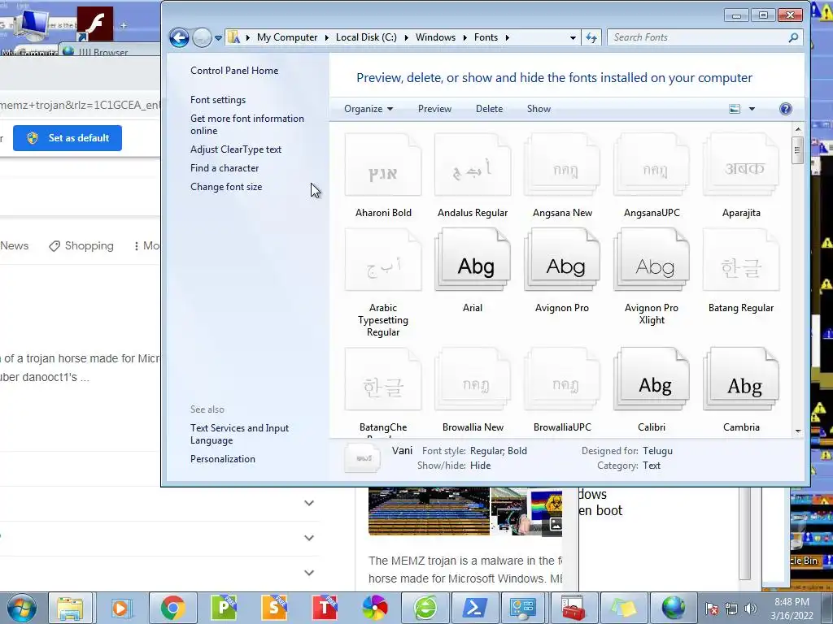Open Font settings link
This screenshot has width=833, height=624.
[218, 100]
